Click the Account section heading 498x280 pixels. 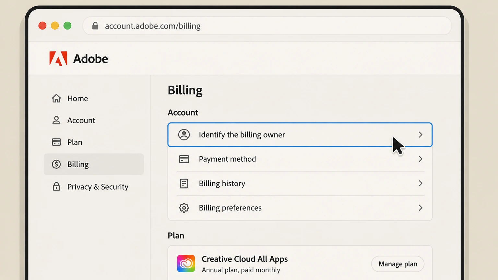pos(183,112)
